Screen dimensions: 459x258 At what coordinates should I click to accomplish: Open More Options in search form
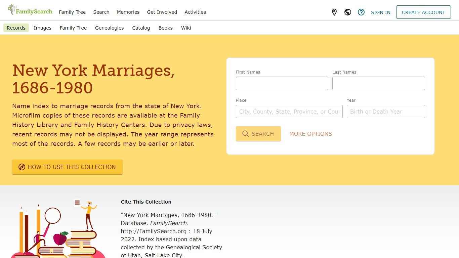click(x=311, y=134)
